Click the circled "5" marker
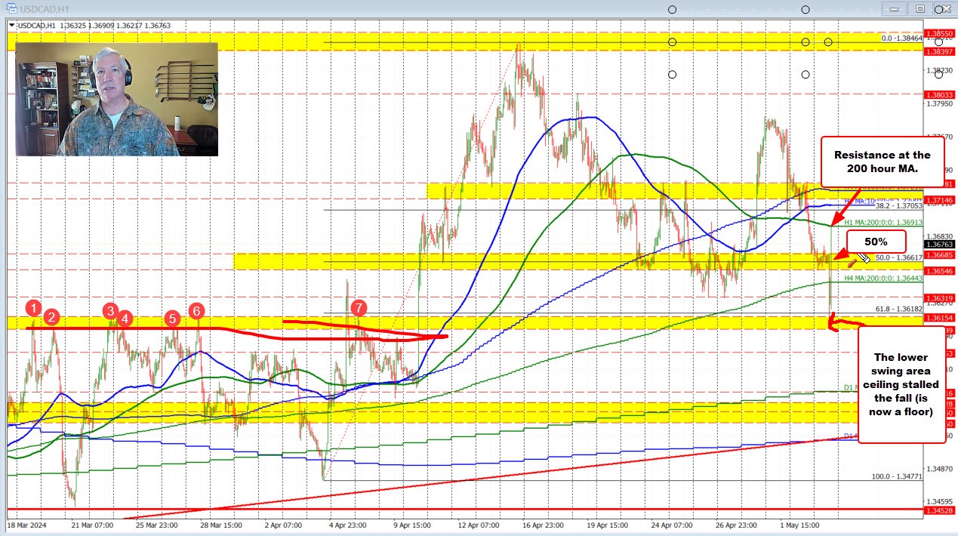 171,319
